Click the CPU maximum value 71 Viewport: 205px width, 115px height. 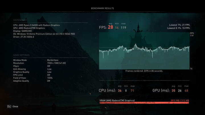pyautogui.click(x=132, y=91)
